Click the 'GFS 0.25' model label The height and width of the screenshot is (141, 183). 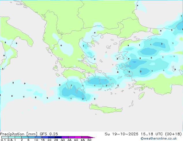(49, 134)
